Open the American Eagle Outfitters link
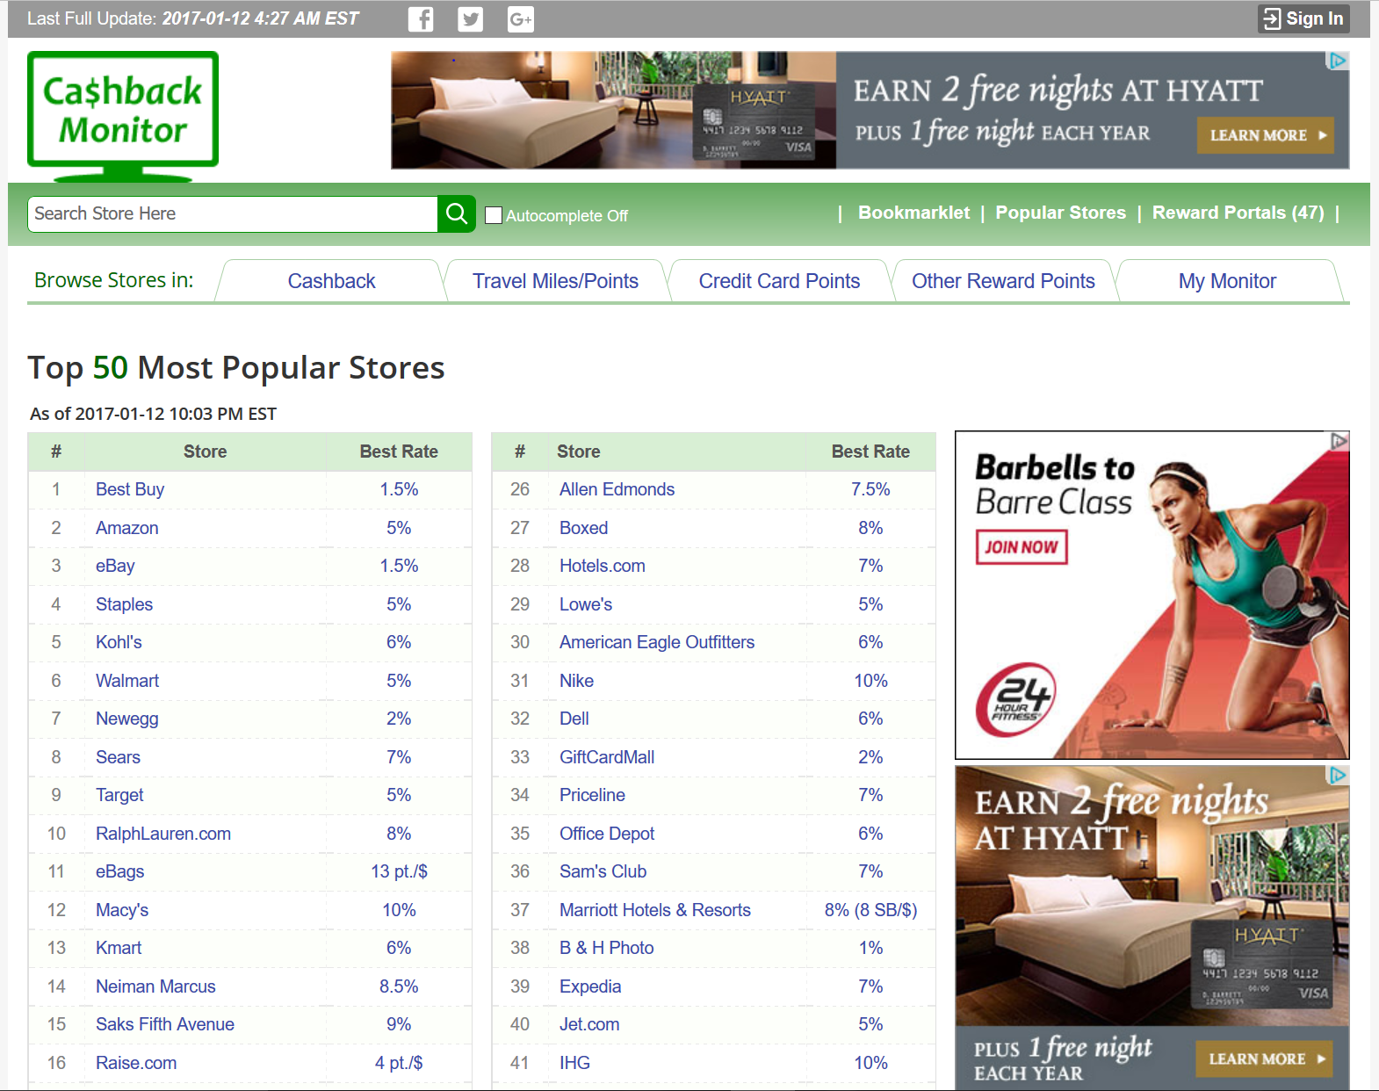 (657, 642)
